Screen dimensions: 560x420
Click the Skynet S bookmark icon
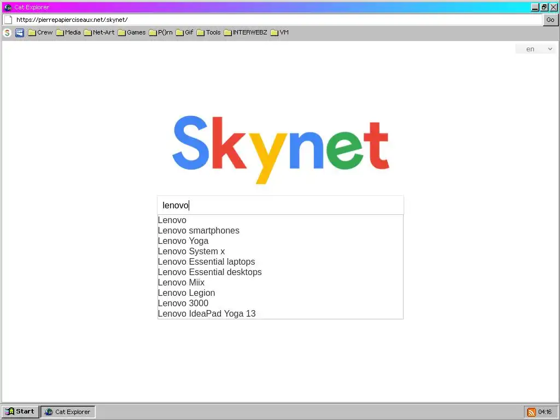click(x=7, y=33)
